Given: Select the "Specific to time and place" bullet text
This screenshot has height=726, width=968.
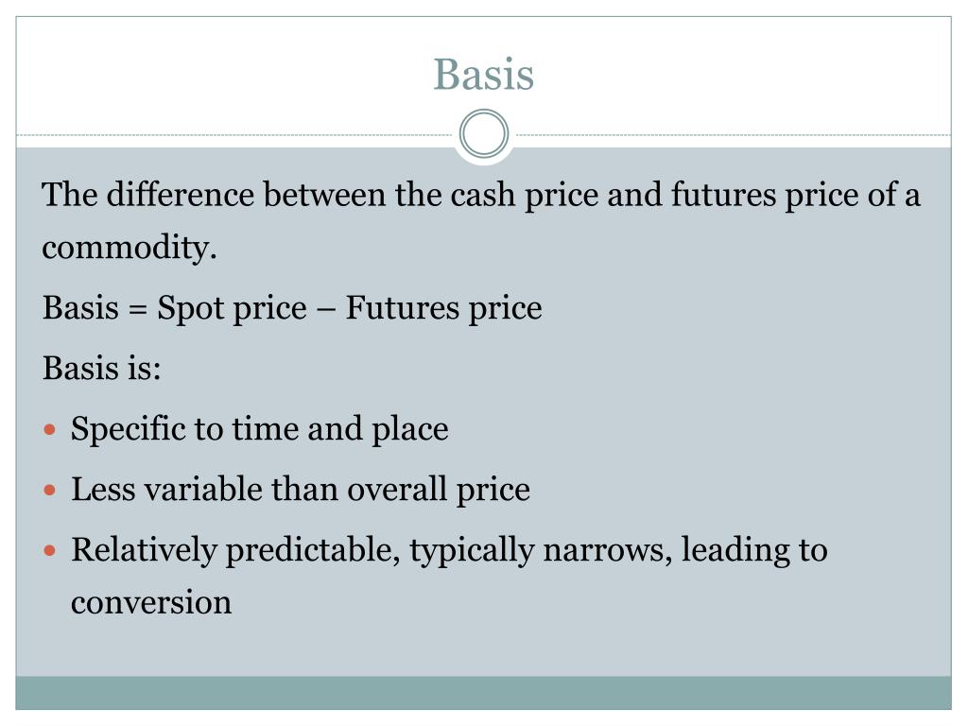Looking at the screenshot, I should pos(259,430).
